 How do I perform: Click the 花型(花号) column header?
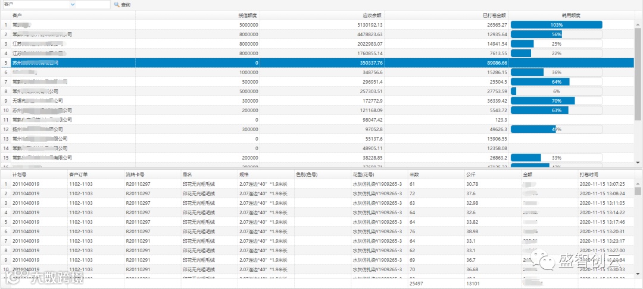pos(364,174)
